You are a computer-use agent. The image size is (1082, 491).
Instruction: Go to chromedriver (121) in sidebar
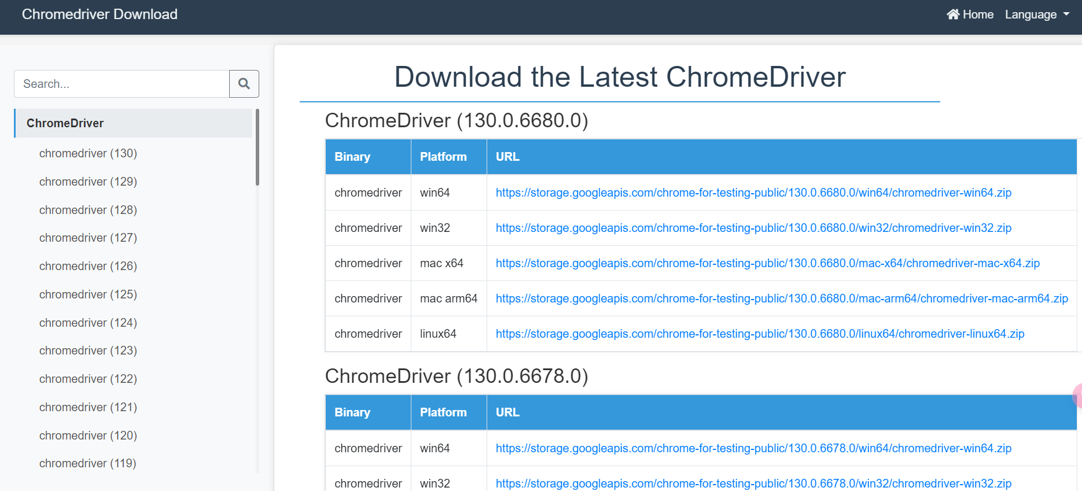[88, 407]
